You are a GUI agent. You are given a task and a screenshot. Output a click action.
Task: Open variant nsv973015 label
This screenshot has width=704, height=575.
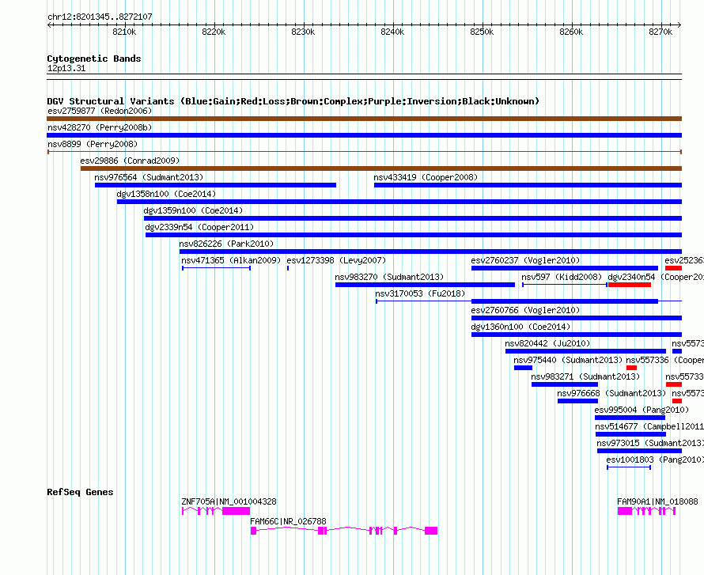pyautogui.click(x=619, y=443)
